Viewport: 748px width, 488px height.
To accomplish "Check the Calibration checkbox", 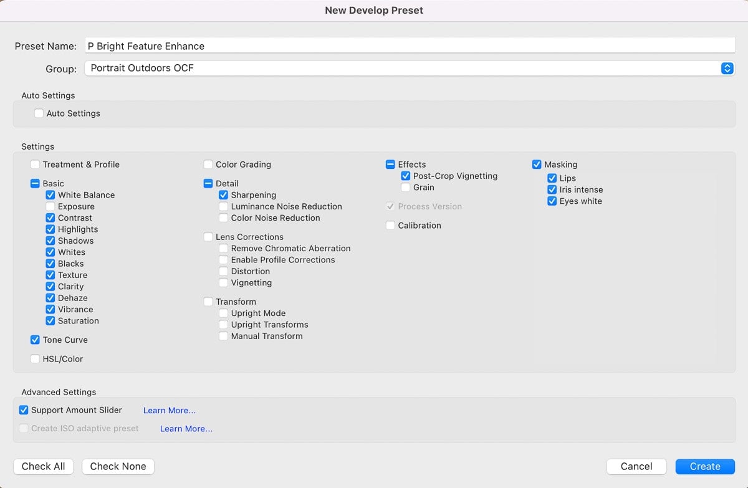I will point(390,226).
